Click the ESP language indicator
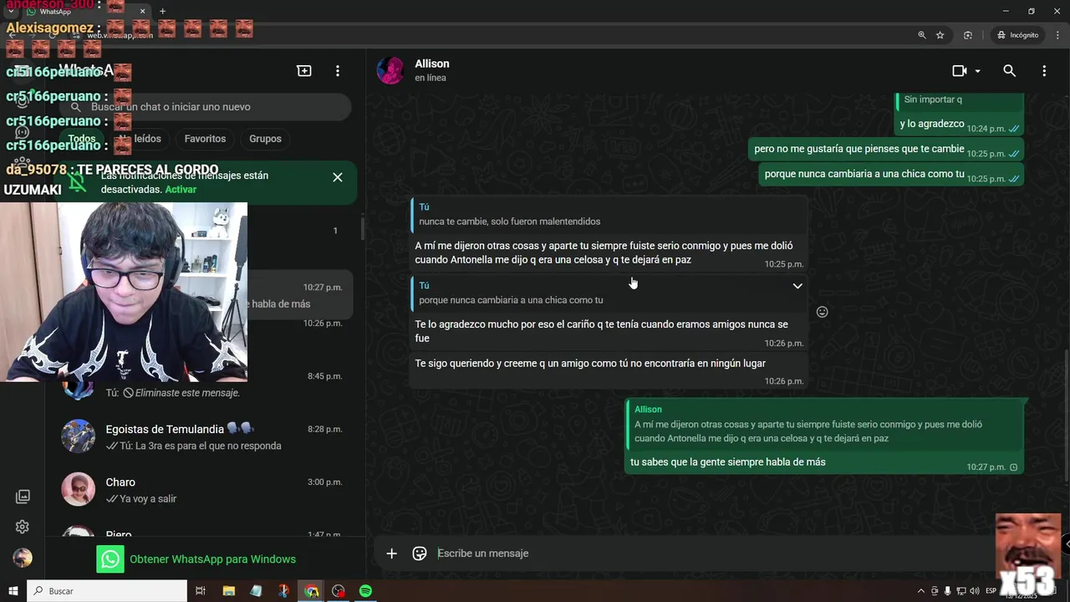 coord(991,591)
